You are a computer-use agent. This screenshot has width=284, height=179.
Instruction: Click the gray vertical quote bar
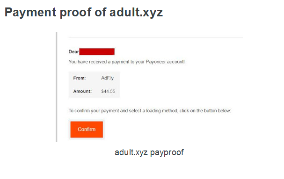pos(57,87)
